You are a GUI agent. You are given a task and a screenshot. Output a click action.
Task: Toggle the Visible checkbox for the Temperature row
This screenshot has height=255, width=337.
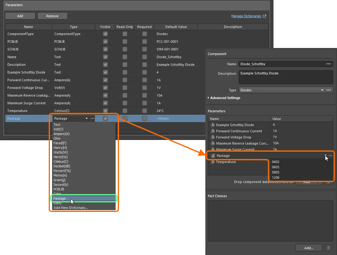105,111
